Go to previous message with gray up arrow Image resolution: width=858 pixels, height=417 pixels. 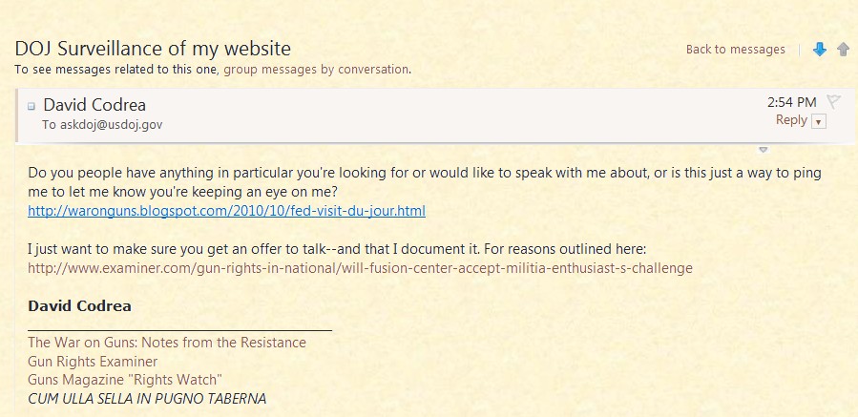pos(843,50)
